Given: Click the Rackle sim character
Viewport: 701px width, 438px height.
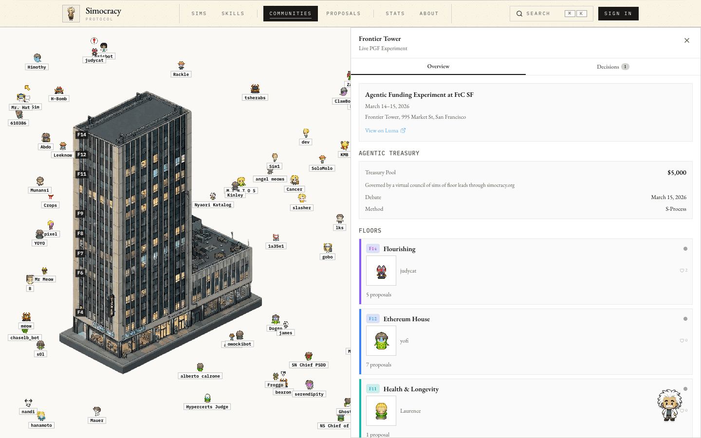Looking at the screenshot, I should click(x=181, y=66).
